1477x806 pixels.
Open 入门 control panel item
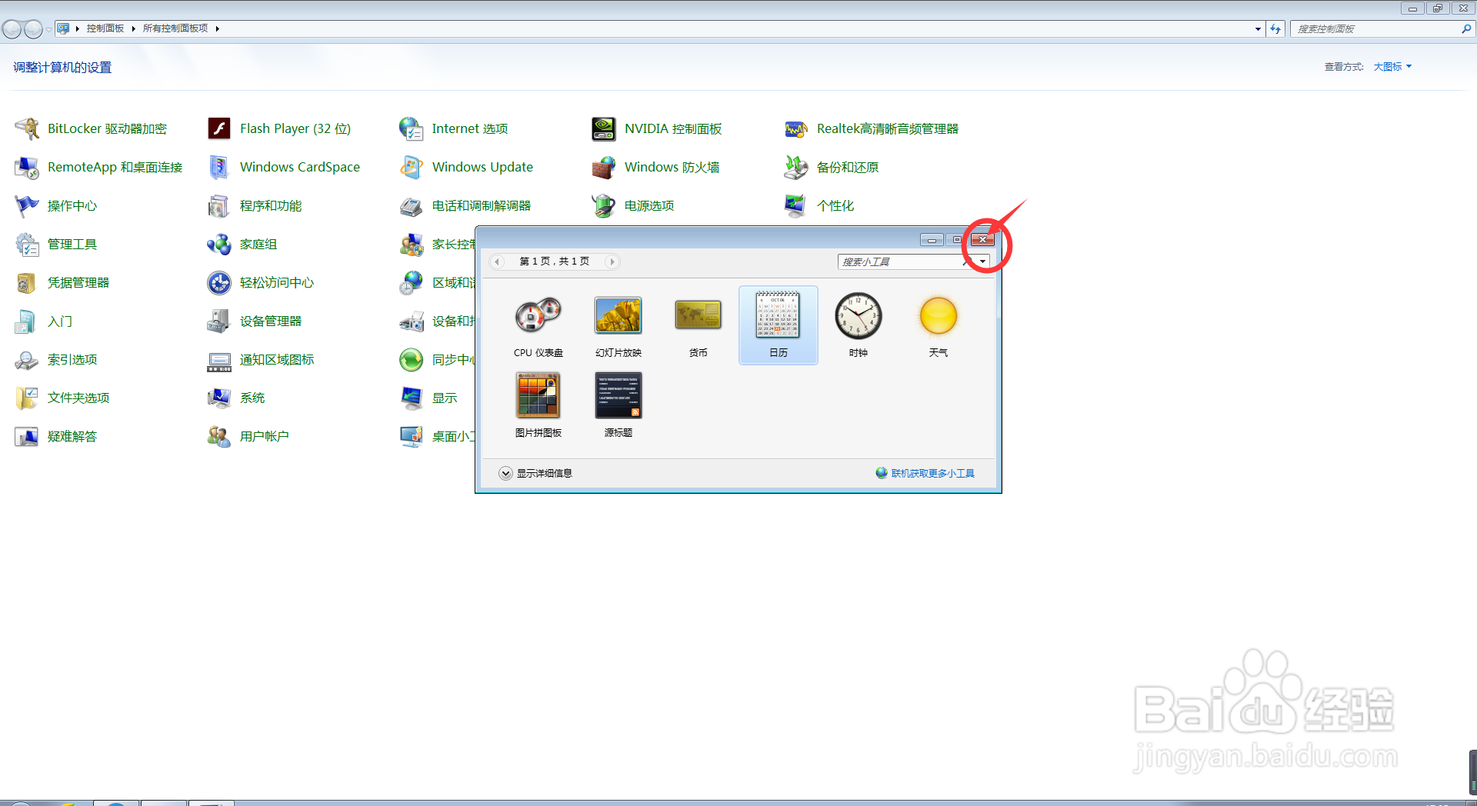tap(43, 321)
